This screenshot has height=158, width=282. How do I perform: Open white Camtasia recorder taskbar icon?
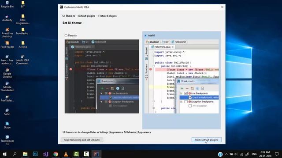[86, 154]
